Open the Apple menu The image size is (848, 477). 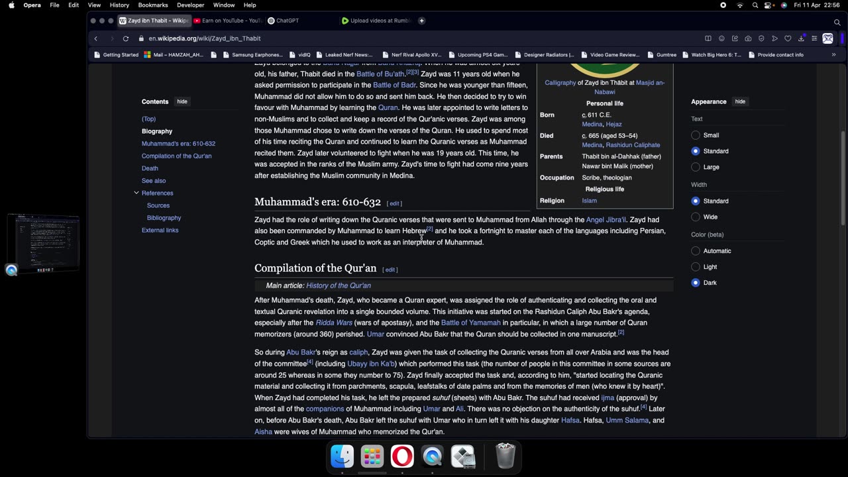(x=11, y=5)
